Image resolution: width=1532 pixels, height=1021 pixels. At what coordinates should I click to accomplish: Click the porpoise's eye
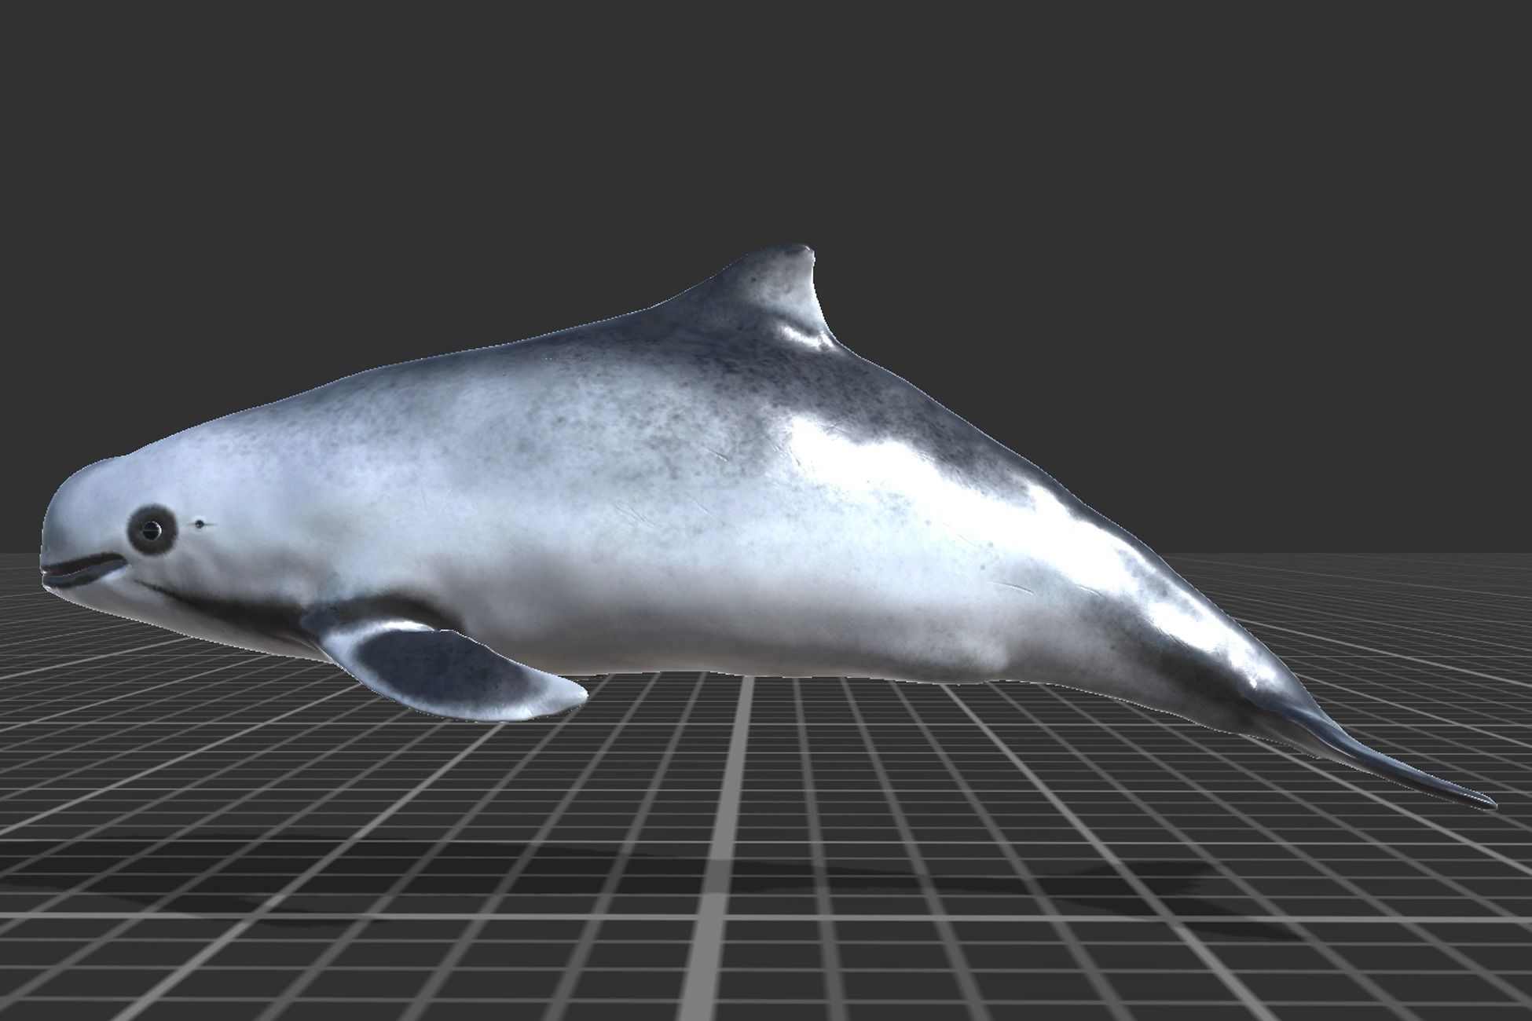click(x=152, y=531)
